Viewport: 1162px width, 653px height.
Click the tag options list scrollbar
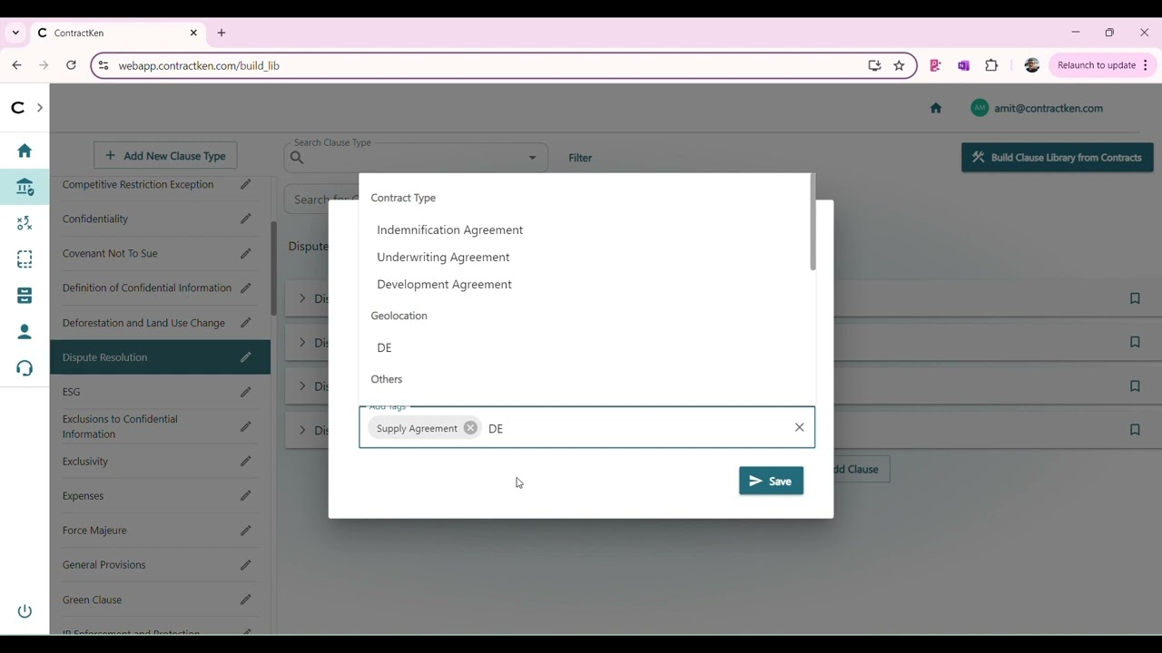point(812,222)
